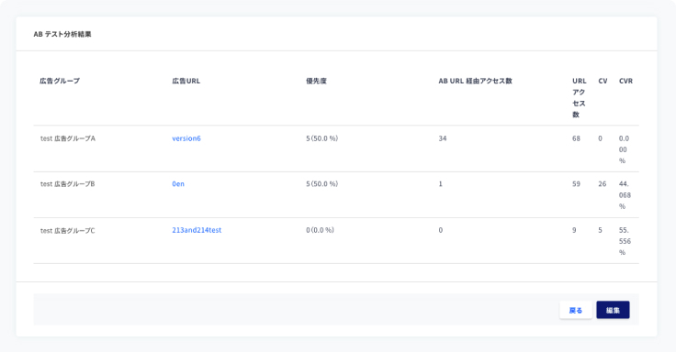Click the CVR value 55.556 %

(625, 241)
